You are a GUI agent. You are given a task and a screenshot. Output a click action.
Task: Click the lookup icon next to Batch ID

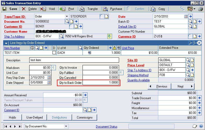coord(190,21)
